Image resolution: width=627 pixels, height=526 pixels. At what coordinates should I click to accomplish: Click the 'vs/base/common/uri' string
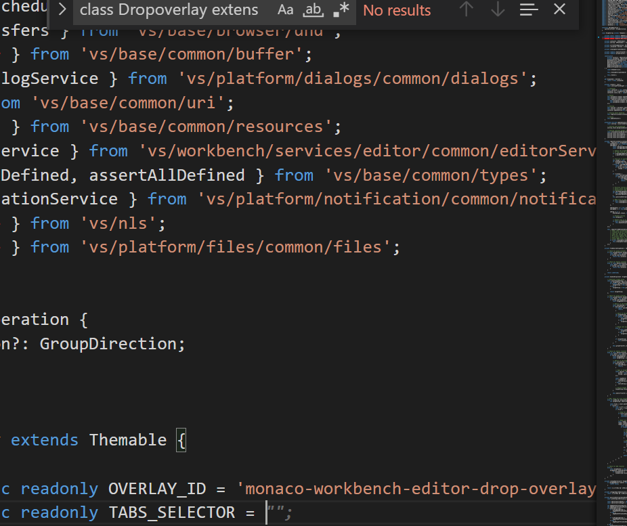pyautogui.click(x=128, y=103)
